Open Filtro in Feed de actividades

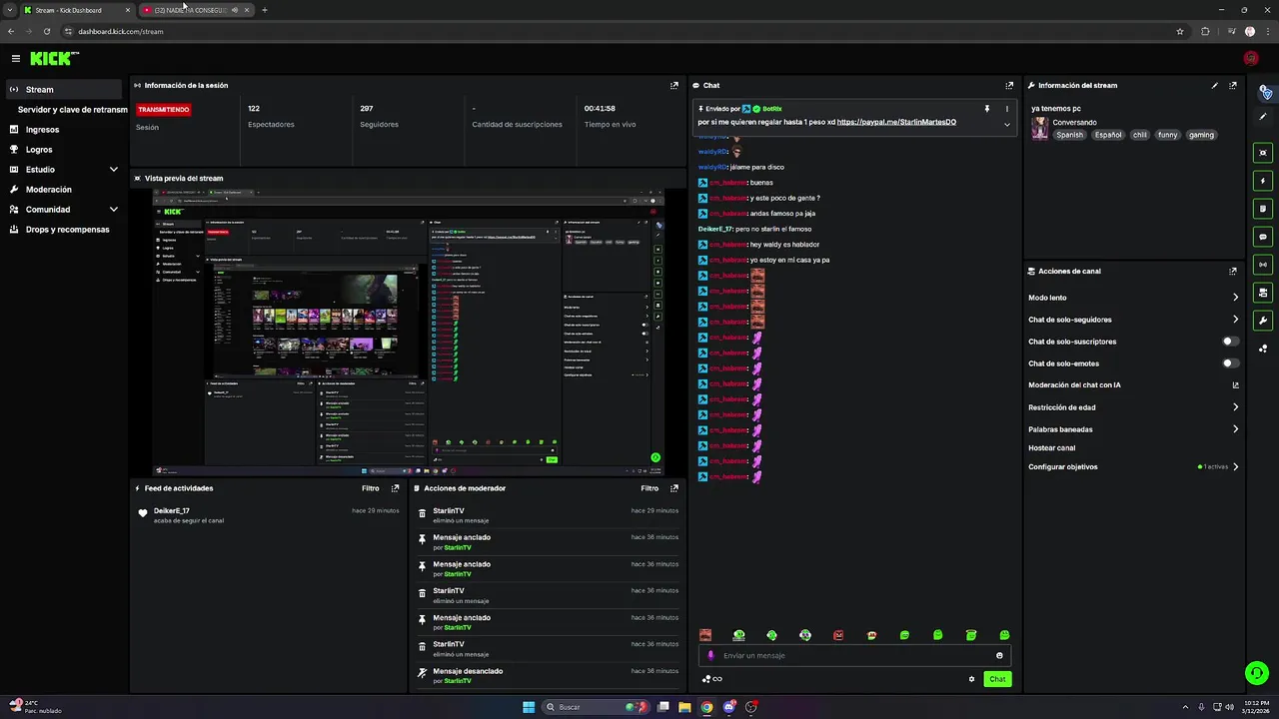coord(371,489)
